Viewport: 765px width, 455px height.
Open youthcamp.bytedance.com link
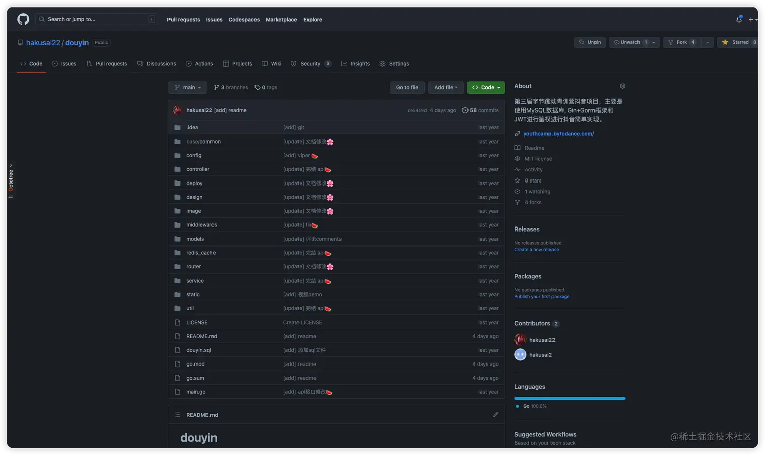pos(559,134)
